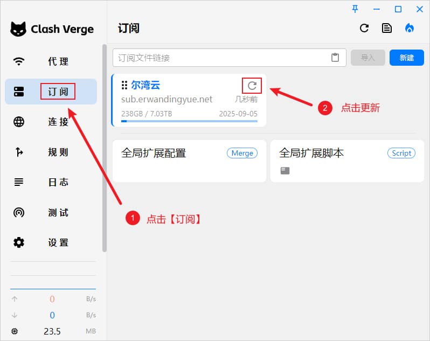This screenshot has height=341, width=430.
Task: Click the Script badge on 全局扩展脚本
Action: click(x=401, y=153)
